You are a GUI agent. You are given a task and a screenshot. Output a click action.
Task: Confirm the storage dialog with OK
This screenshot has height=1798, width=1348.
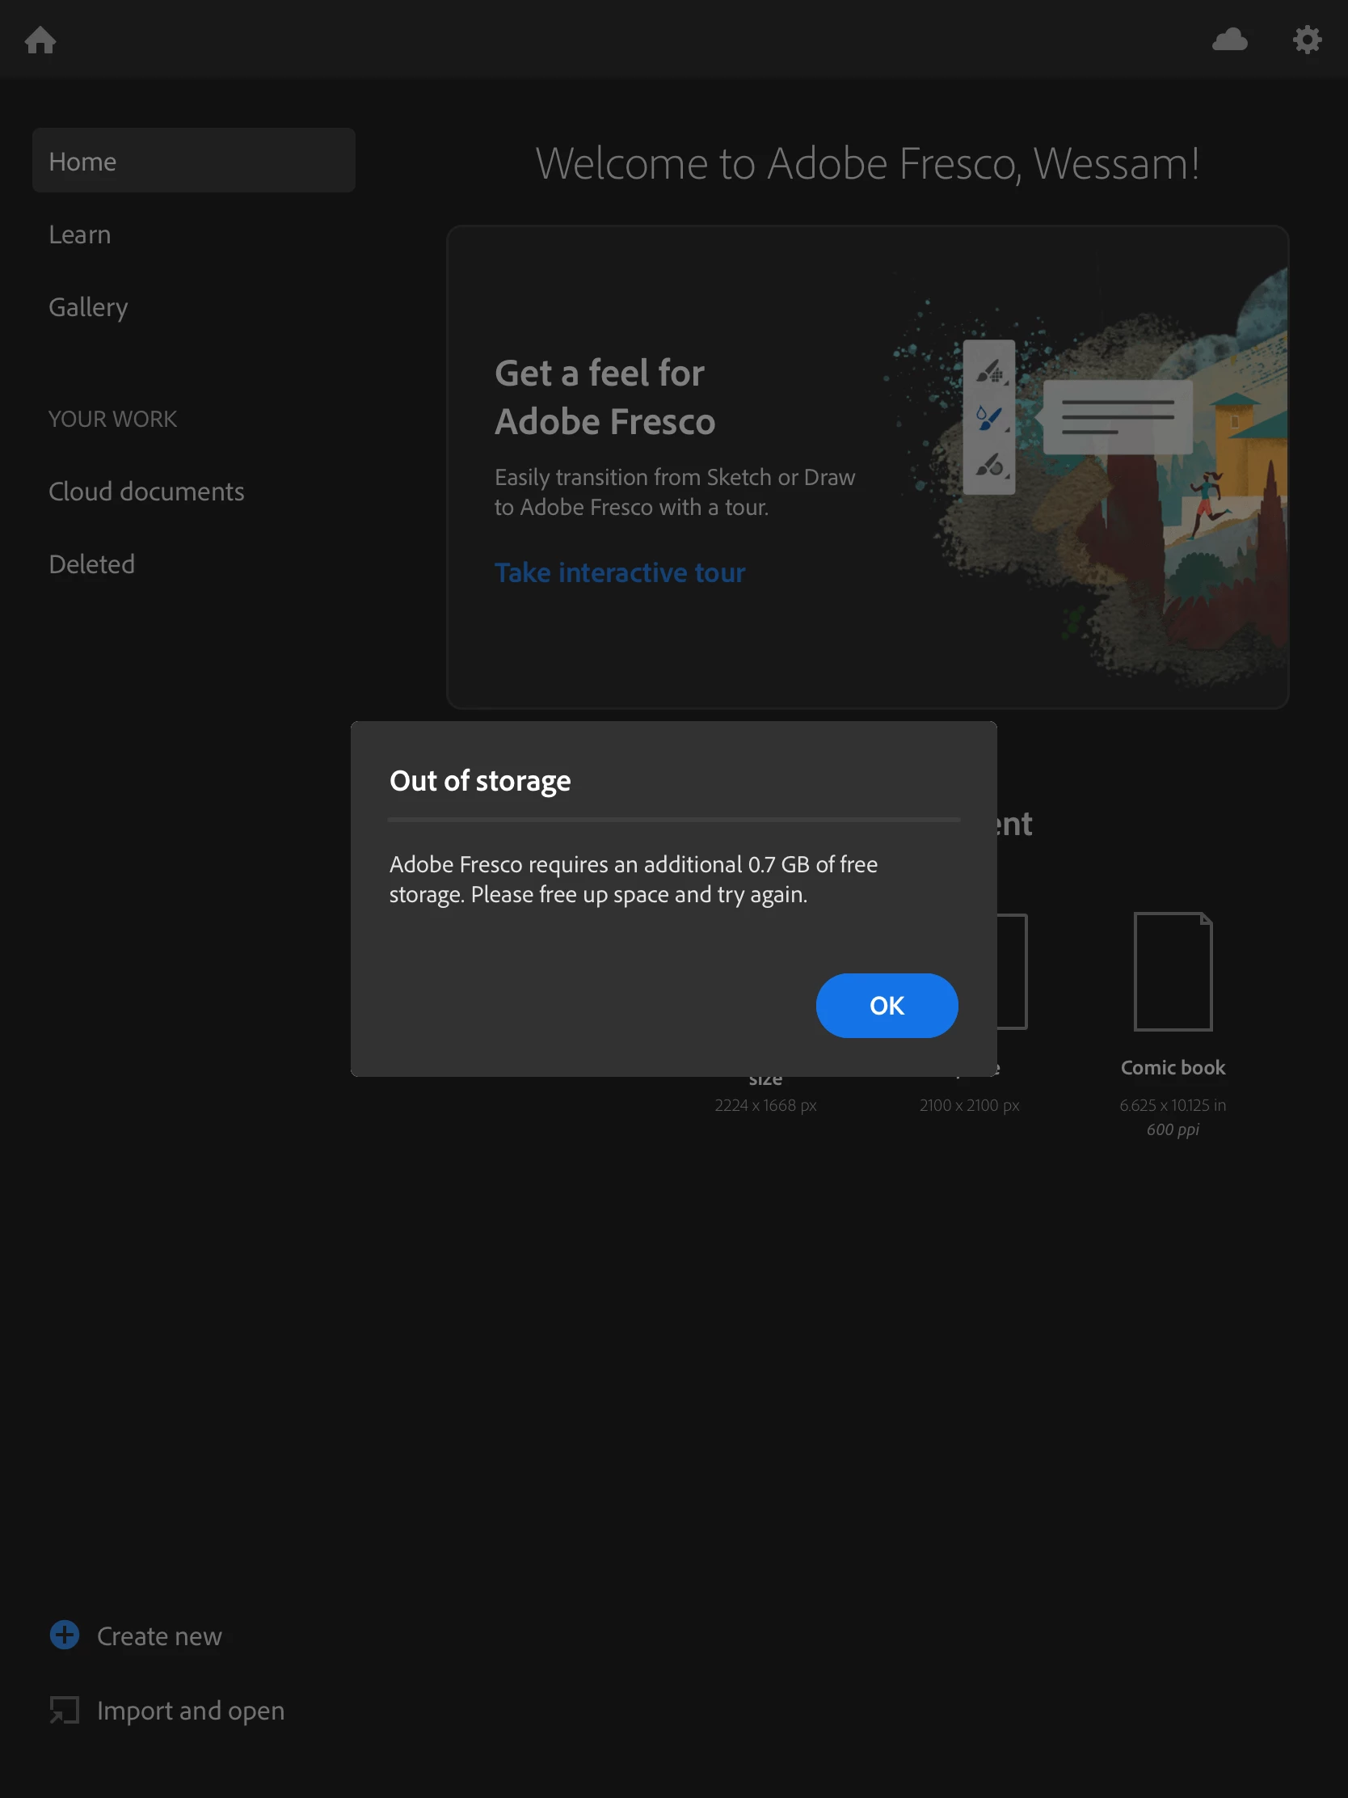(887, 1006)
